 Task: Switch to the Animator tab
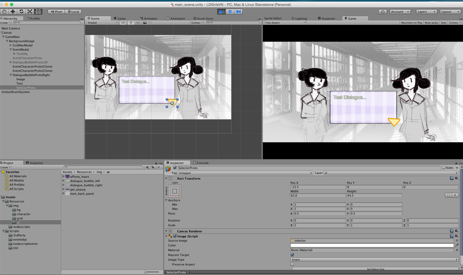click(x=148, y=18)
